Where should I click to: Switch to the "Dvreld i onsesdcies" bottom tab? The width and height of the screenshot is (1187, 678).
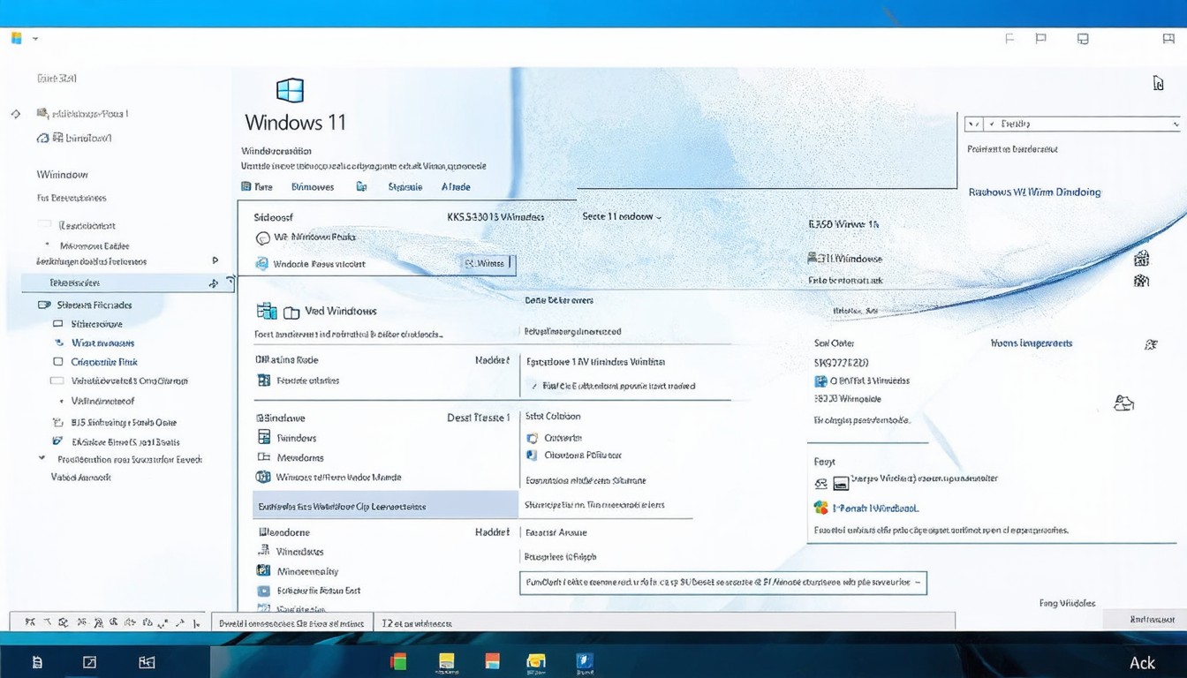291,623
